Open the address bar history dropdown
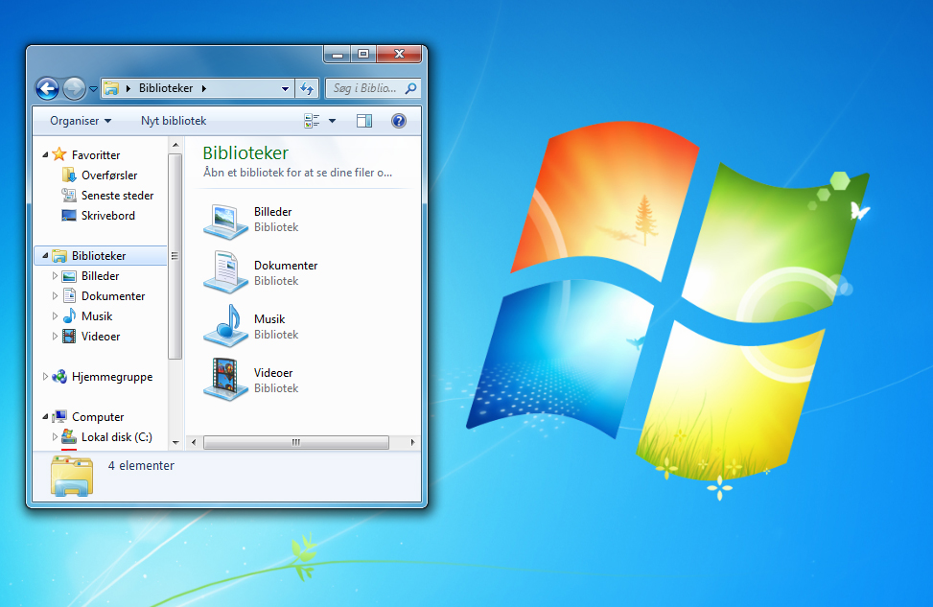 point(286,88)
